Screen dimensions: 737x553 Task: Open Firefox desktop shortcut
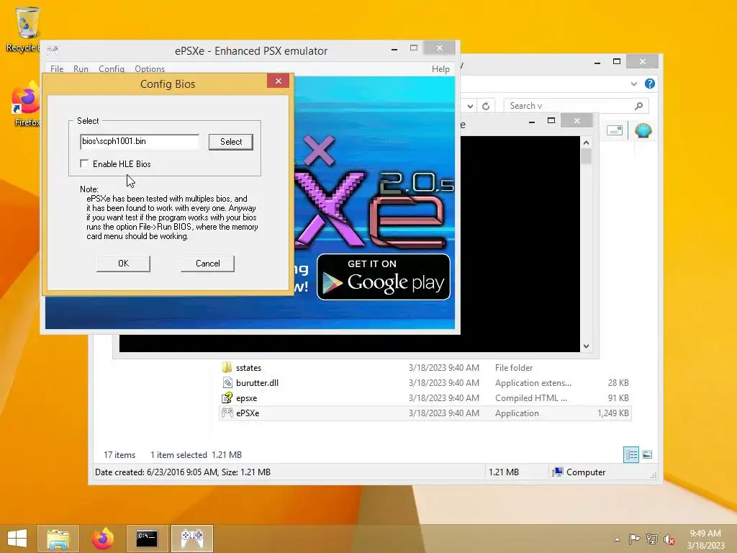tap(27, 104)
